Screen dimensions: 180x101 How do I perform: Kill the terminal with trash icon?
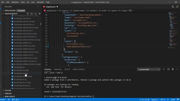[x=173, y=69]
